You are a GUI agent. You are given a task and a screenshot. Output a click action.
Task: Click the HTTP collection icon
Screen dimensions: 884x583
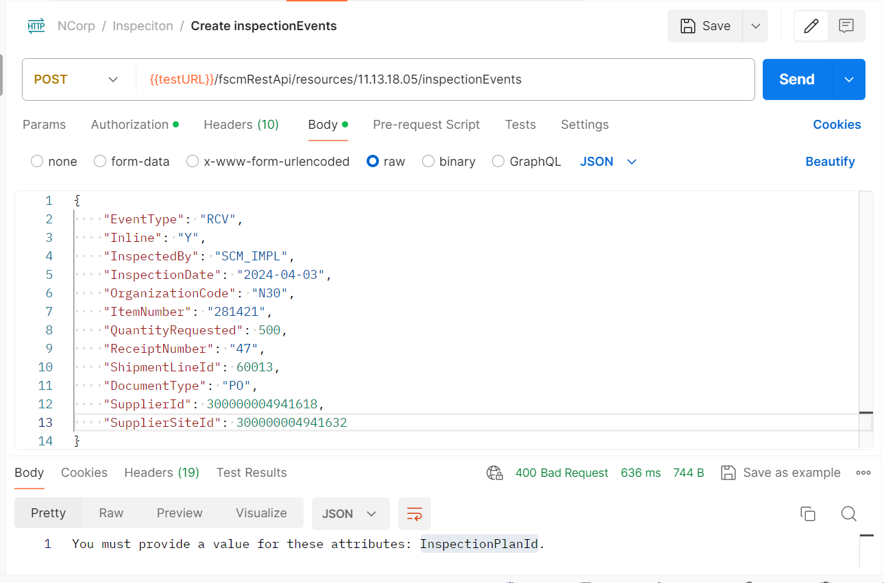click(x=36, y=25)
